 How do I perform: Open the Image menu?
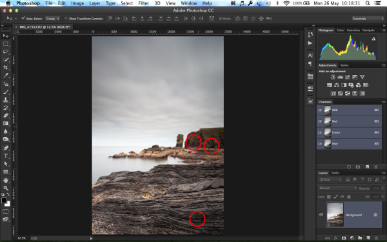[77, 3]
